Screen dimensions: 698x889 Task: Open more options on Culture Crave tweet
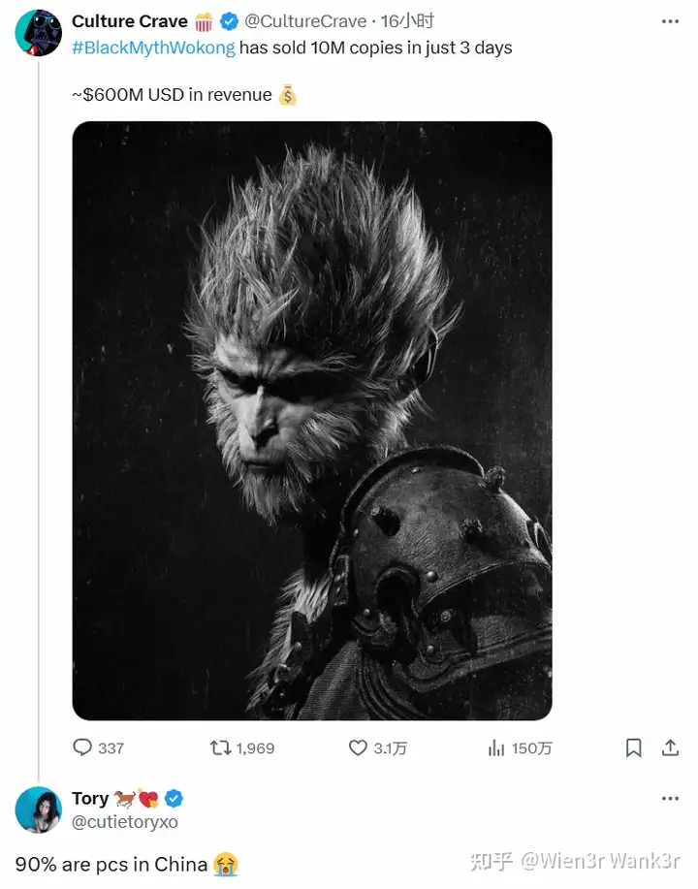click(x=670, y=21)
